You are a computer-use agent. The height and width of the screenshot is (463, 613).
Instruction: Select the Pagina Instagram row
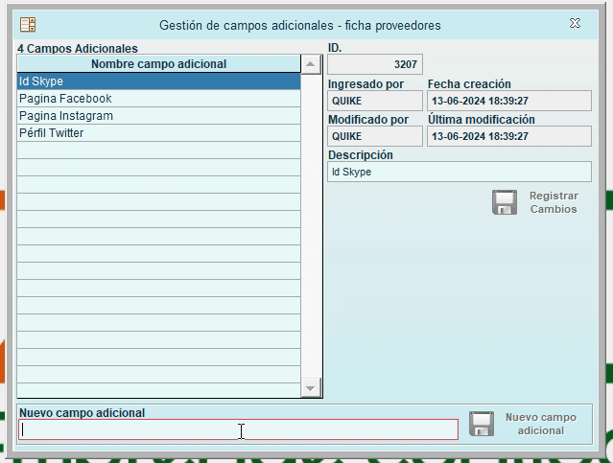click(158, 116)
